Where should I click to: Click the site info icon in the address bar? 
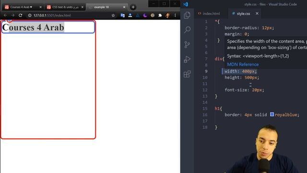pyautogui.click(x=30, y=15)
